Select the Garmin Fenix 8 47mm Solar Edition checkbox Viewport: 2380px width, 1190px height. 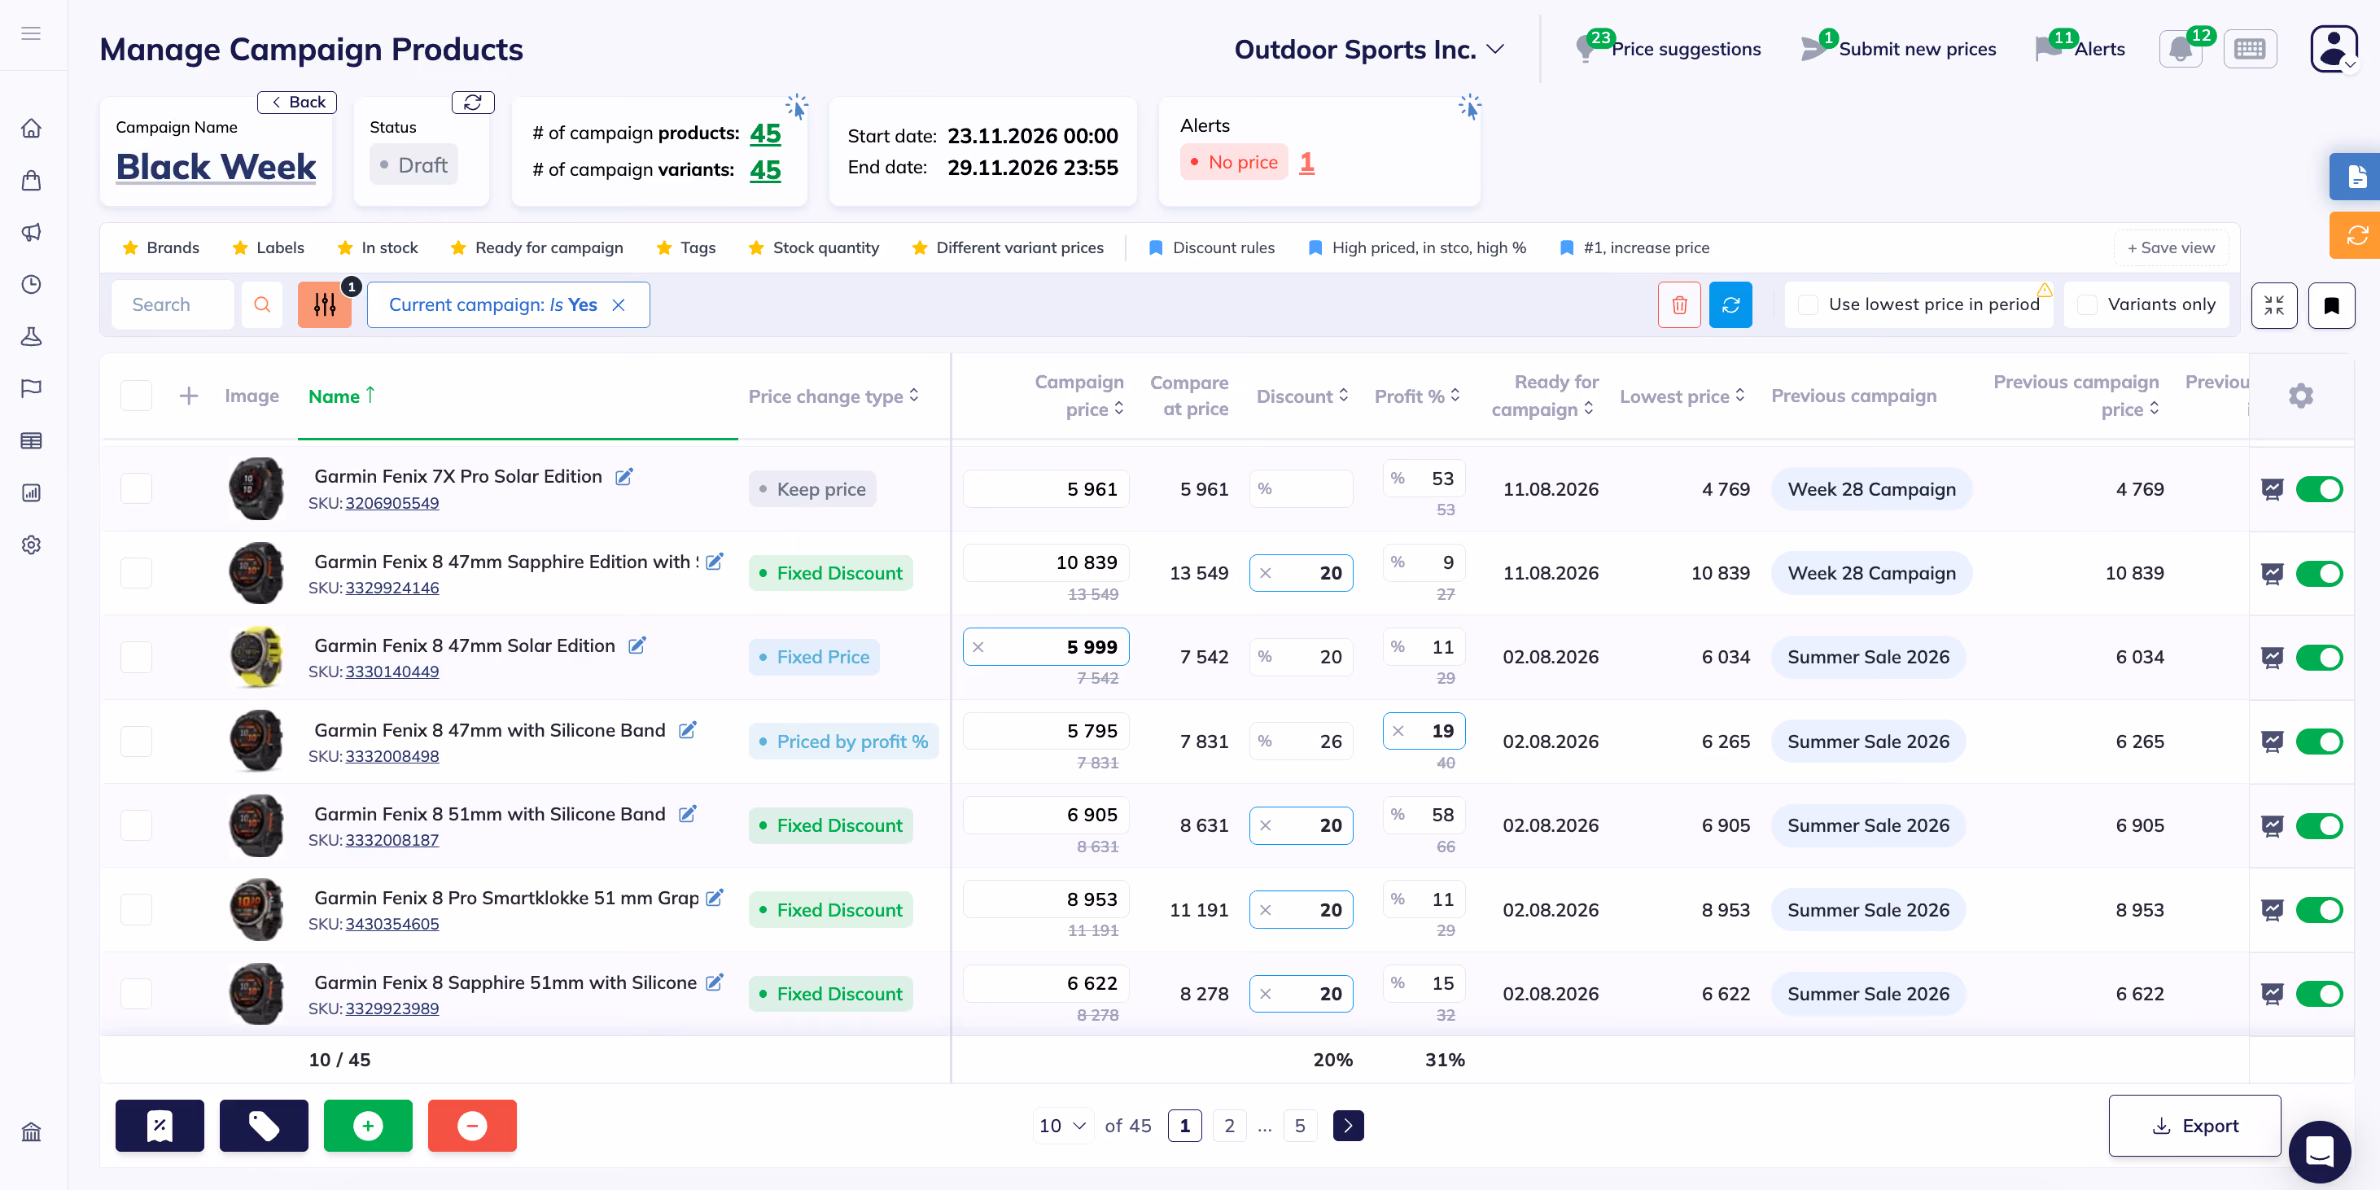click(x=136, y=657)
